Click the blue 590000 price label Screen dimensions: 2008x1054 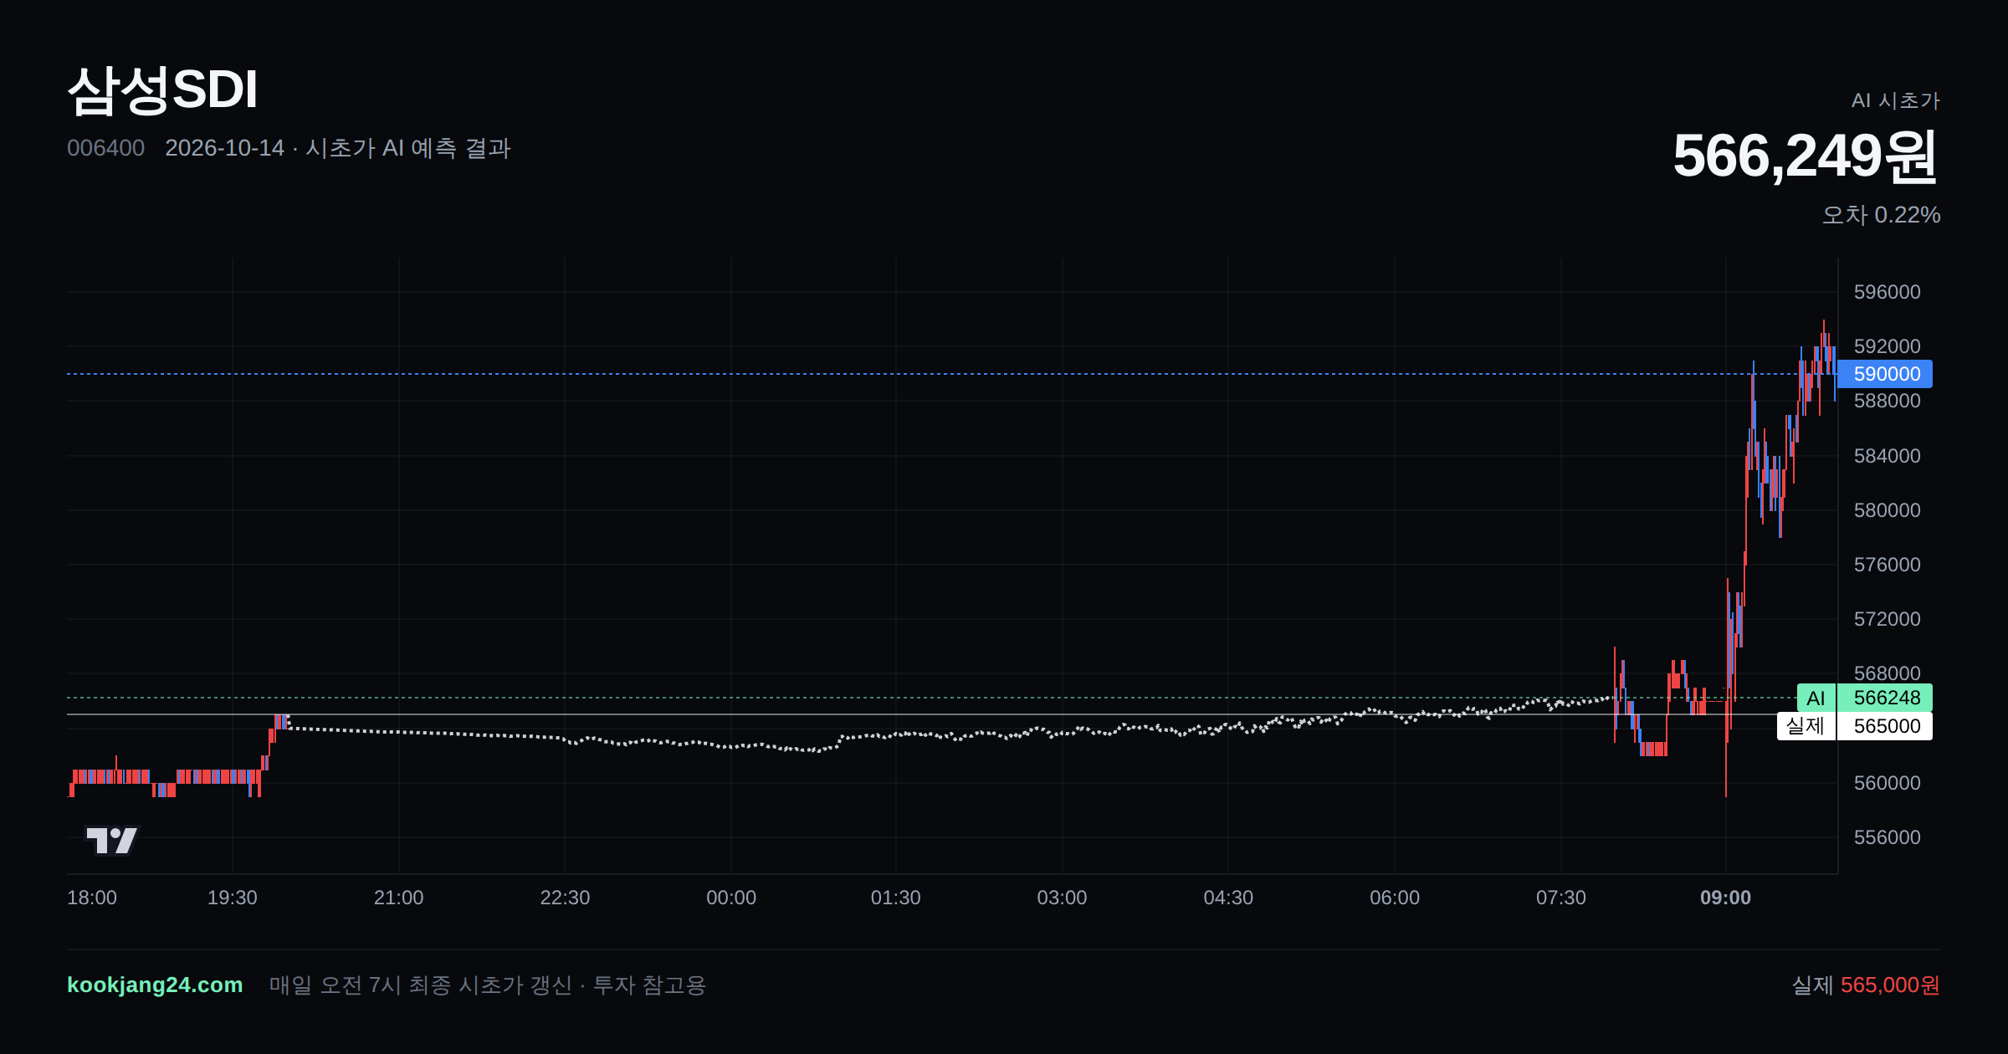click(x=1886, y=374)
